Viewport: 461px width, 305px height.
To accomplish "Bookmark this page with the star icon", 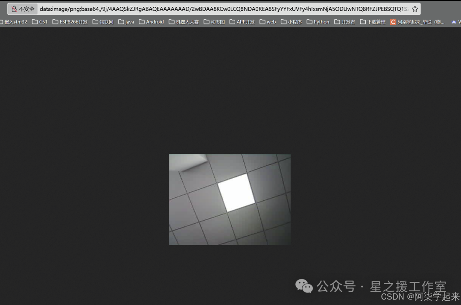I will (x=415, y=9).
